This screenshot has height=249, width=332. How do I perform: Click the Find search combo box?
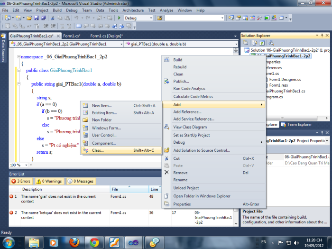coord(194,18)
